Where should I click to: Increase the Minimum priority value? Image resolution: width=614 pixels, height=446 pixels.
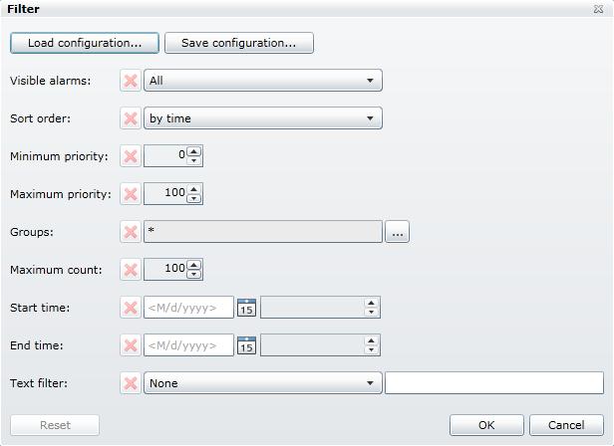point(194,151)
